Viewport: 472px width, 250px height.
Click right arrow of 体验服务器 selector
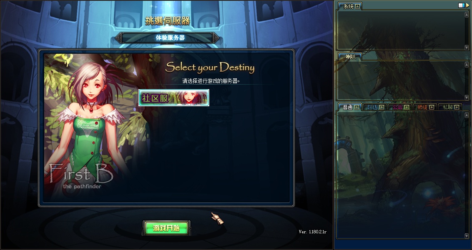(216, 37)
